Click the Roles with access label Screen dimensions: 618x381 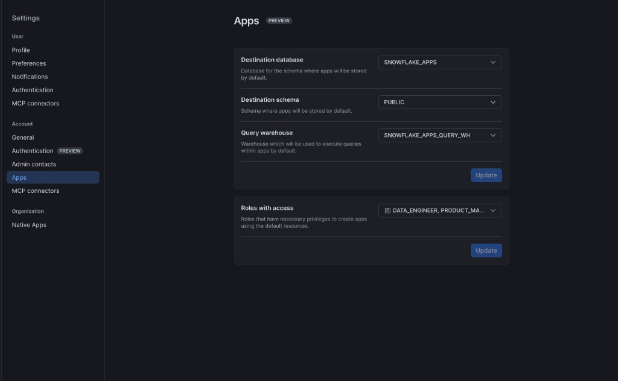pyautogui.click(x=267, y=208)
